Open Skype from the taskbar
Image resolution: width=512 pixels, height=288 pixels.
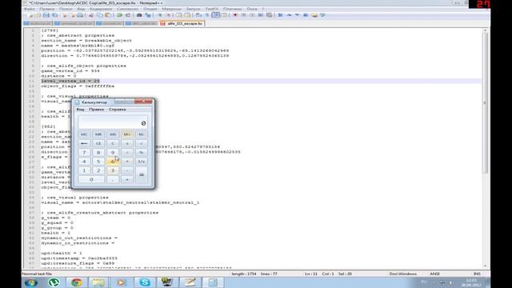(x=145, y=282)
